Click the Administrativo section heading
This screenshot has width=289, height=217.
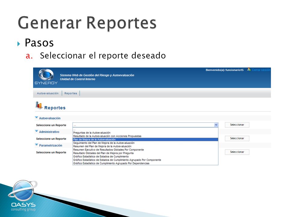click(49, 132)
